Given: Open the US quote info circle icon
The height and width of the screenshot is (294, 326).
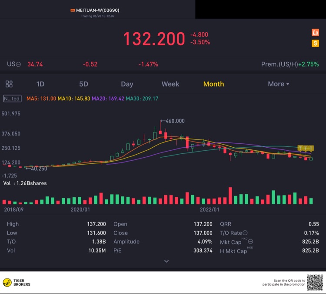Looking at the screenshot, I should tap(19, 64).
